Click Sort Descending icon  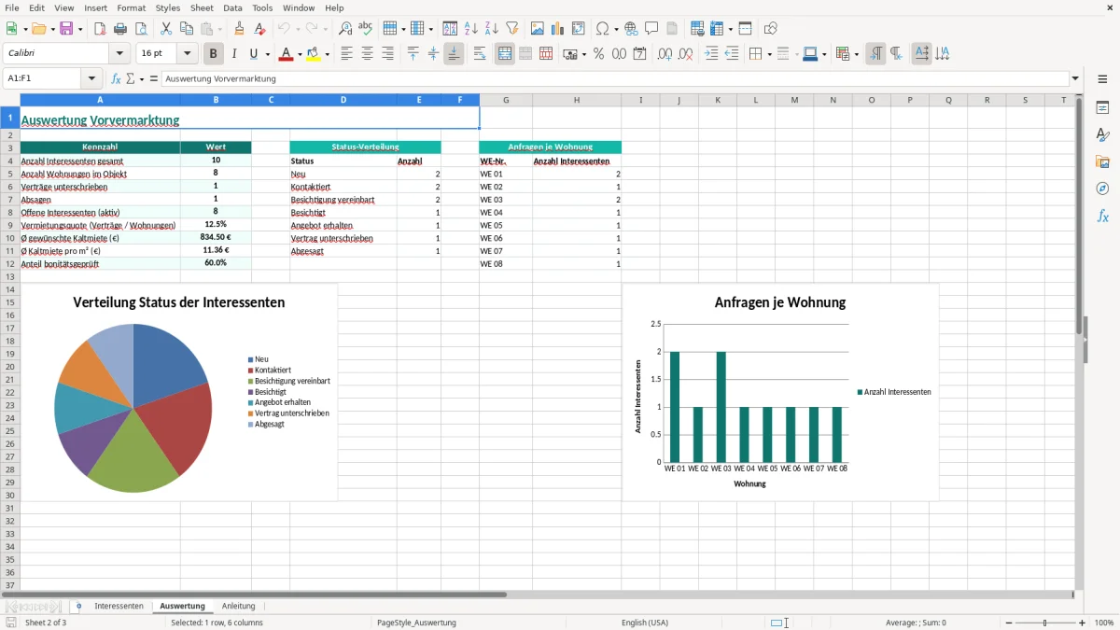(x=491, y=29)
